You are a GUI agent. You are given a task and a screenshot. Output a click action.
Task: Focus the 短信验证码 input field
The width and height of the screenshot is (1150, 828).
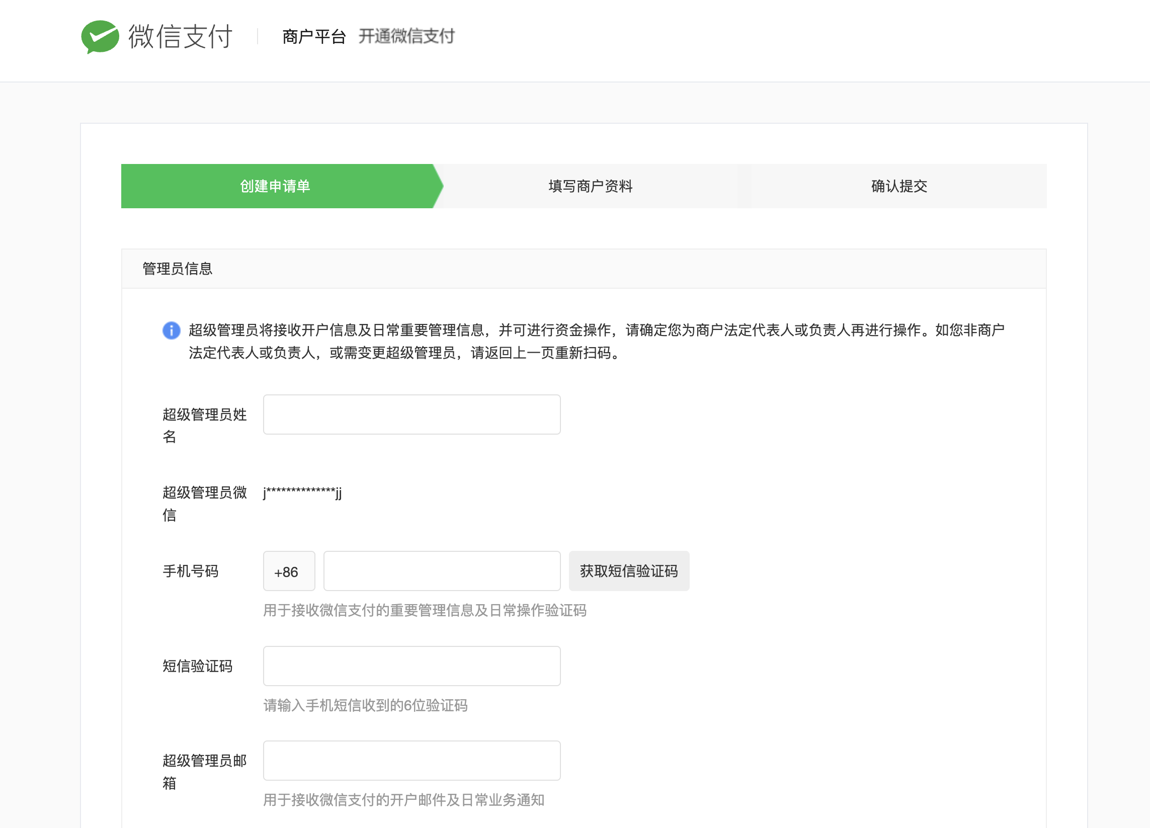click(x=412, y=666)
